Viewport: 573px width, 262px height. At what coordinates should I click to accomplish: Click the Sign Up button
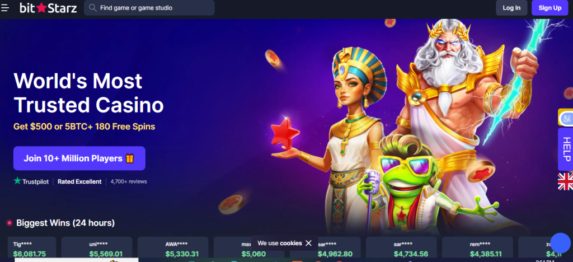coord(549,8)
